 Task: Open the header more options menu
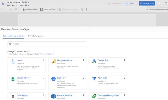[159, 3]
